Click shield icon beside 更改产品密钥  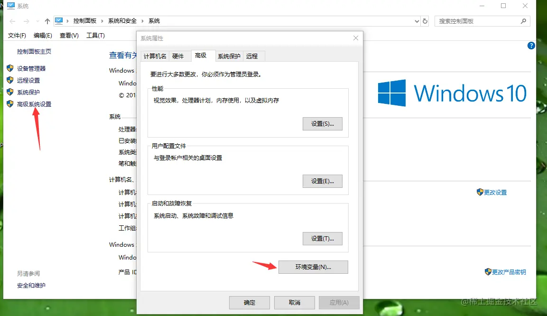(488, 271)
